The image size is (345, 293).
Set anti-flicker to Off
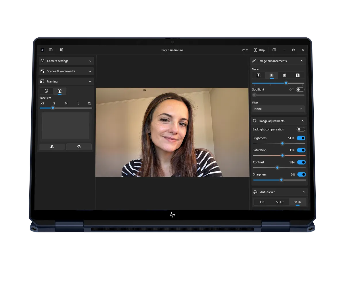(x=262, y=202)
